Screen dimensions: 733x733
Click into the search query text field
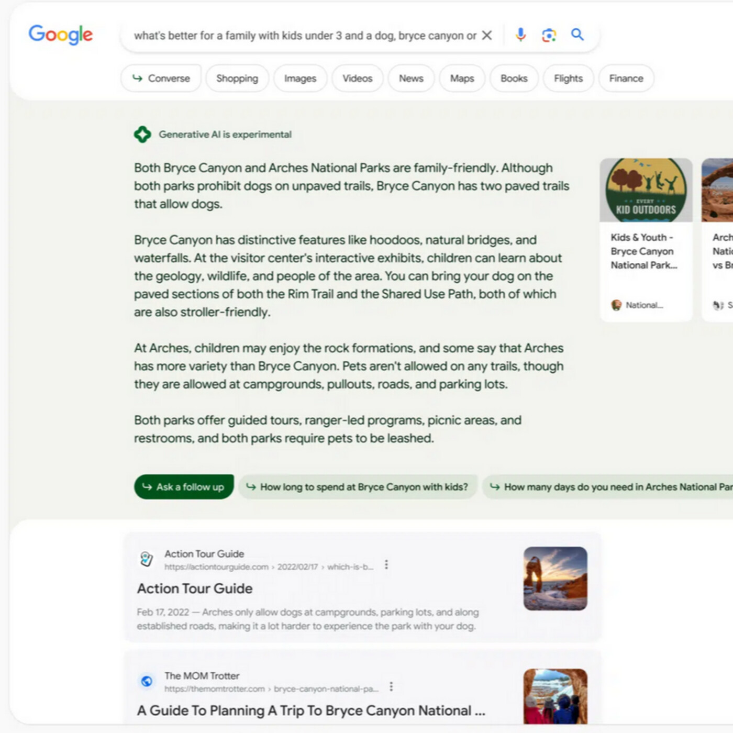(x=304, y=36)
